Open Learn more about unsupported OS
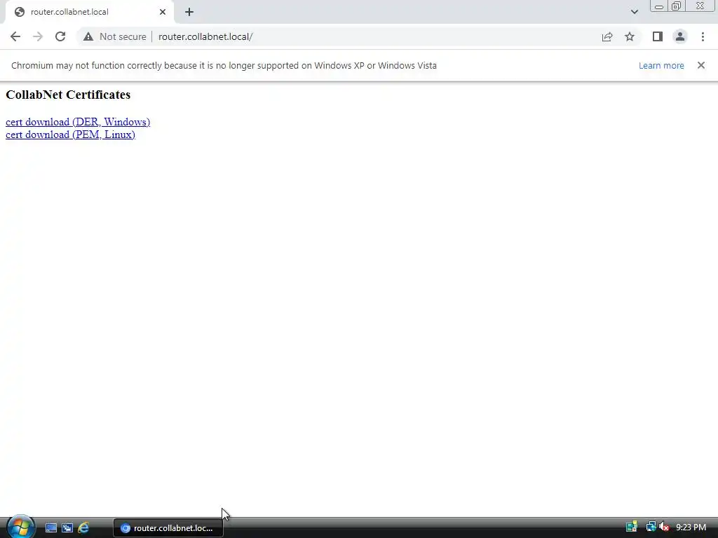 (661, 65)
